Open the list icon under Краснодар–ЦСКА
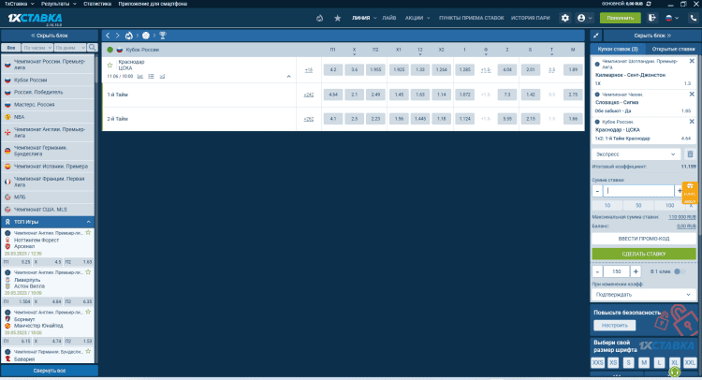The image size is (702, 380). coord(152,77)
